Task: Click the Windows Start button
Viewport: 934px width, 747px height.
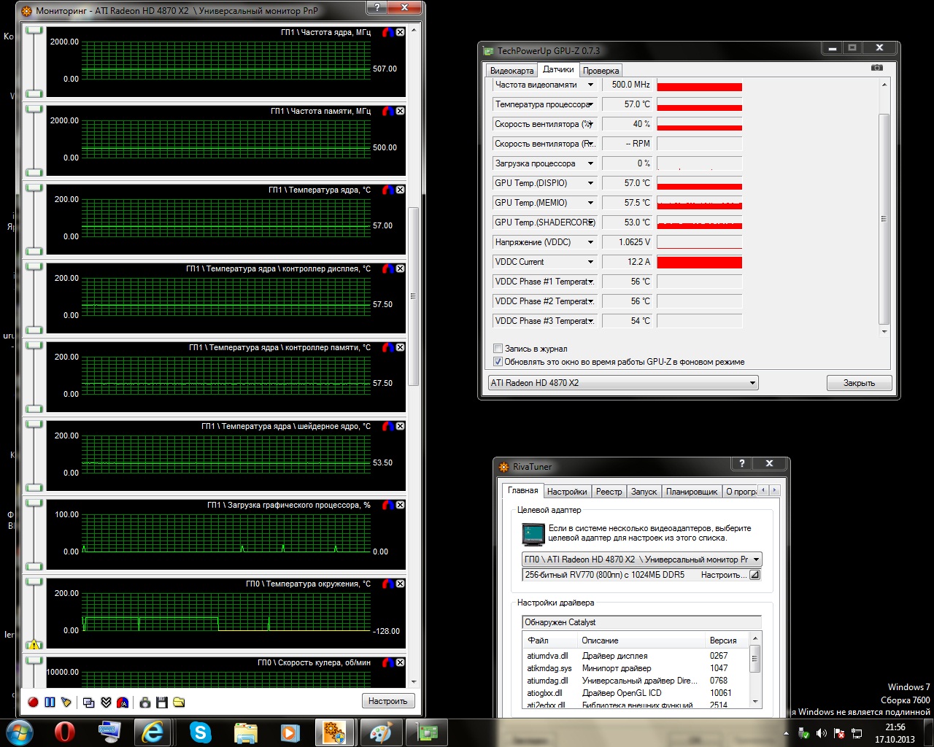Action: click(x=18, y=732)
